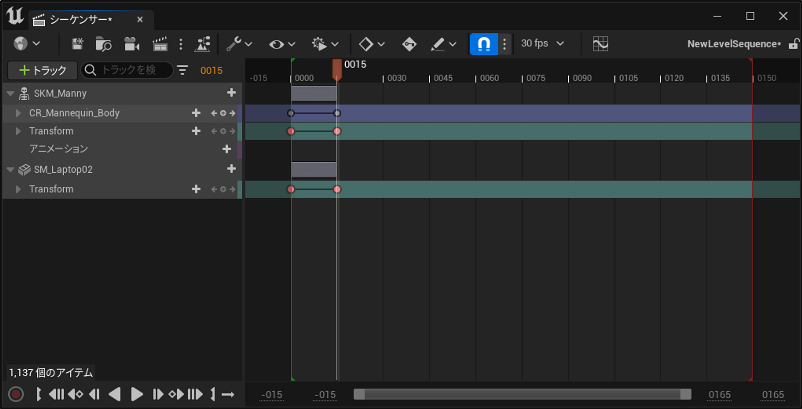Click the track search field

point(127,70)
